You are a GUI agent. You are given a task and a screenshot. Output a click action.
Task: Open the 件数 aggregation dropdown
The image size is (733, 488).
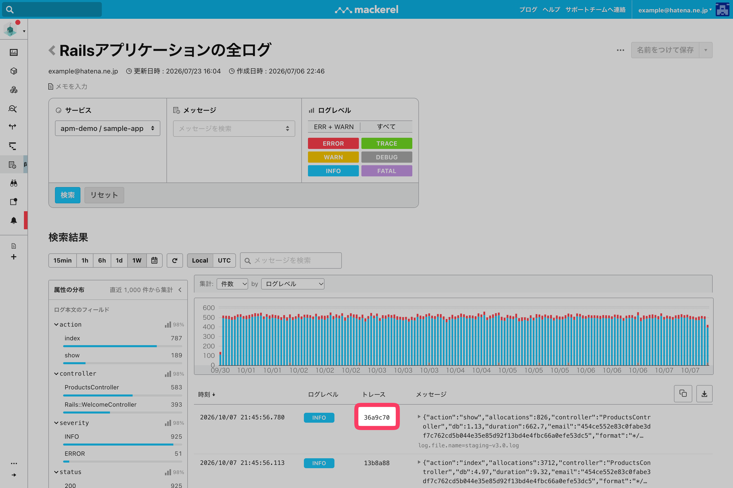tap(232, 284)
